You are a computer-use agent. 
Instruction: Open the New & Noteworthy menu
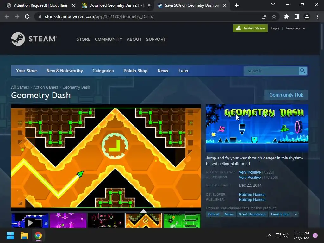click(65, 71)
